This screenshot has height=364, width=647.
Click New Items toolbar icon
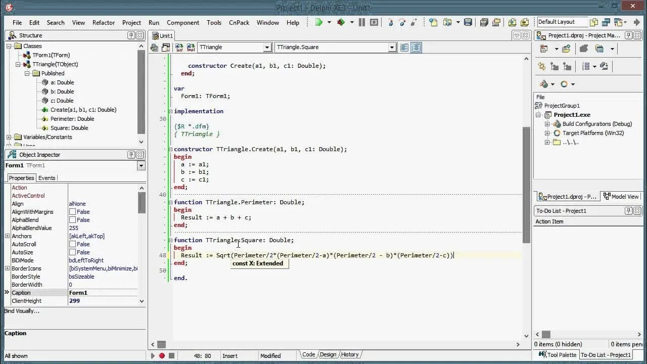pos(433,22)
